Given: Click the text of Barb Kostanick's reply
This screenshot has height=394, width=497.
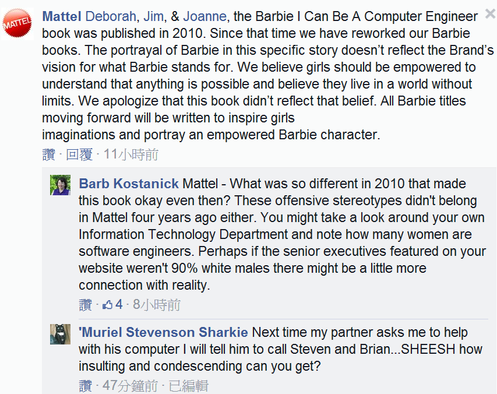Looking at the screenshot, I should click(x=274, y=235).
